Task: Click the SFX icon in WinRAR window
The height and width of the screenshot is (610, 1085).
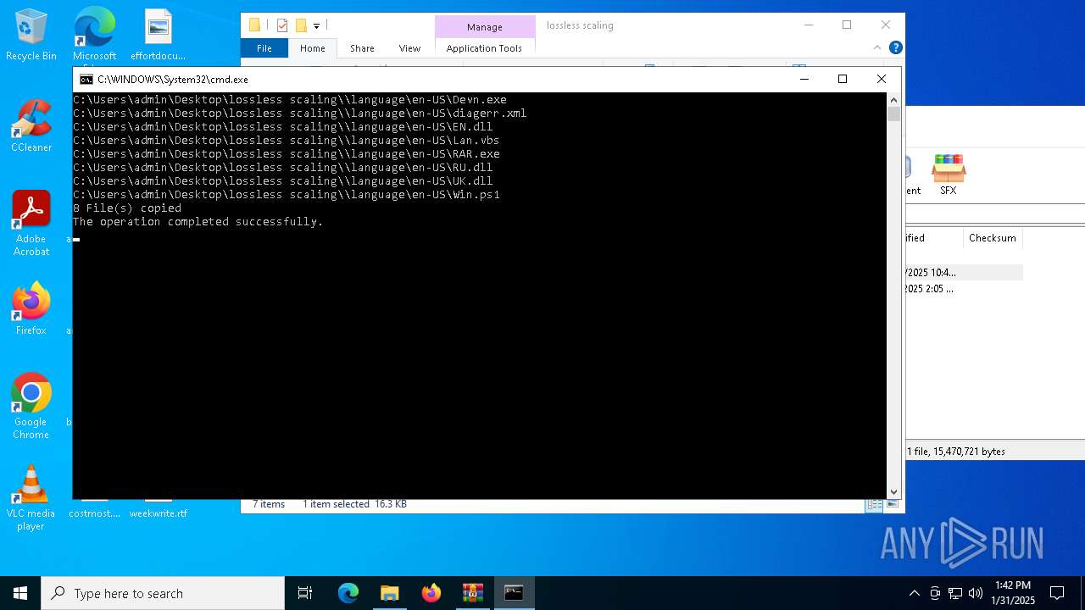Action: pos(949,175)
